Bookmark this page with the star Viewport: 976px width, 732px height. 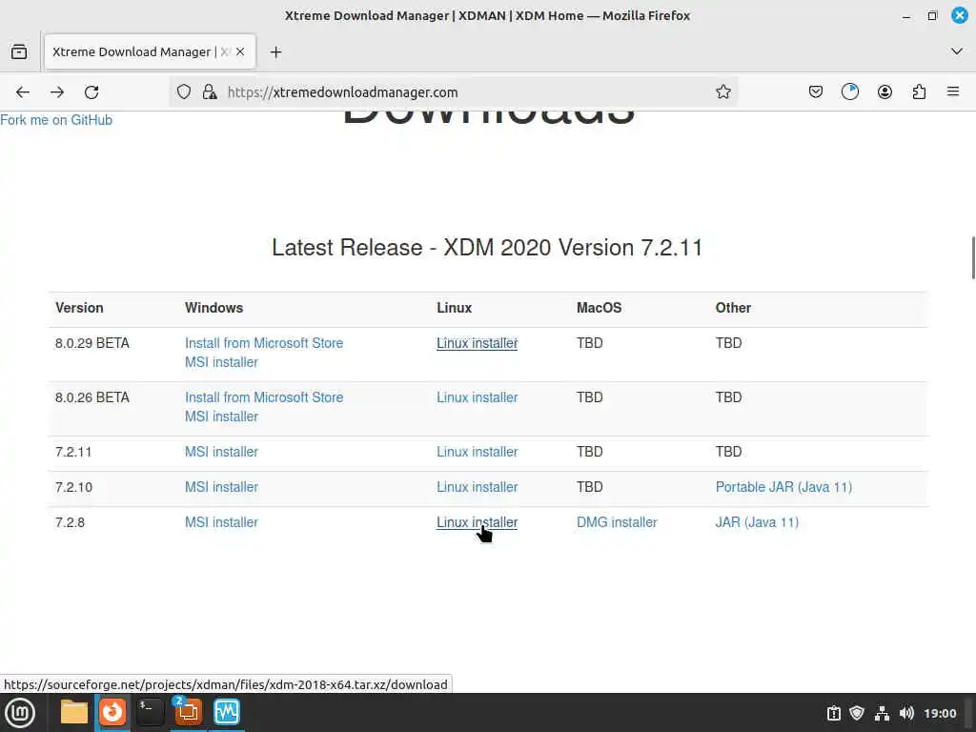tap(722, 92)
